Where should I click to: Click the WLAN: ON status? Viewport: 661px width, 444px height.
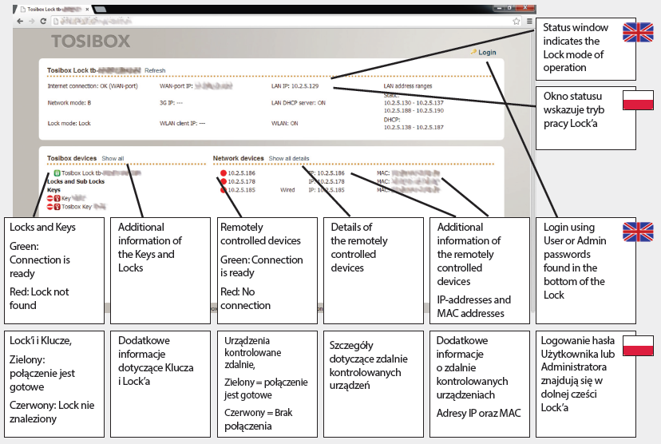click(x=284, y=124)
